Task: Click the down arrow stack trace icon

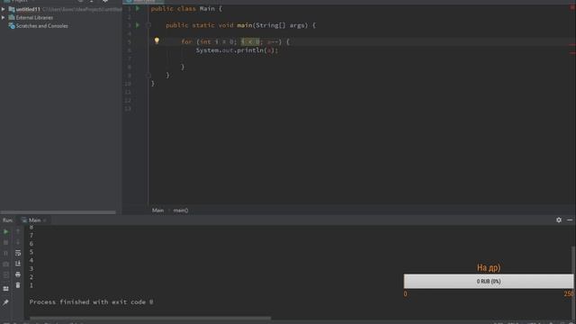Action: pyautogui.click(x=18, y=242)
